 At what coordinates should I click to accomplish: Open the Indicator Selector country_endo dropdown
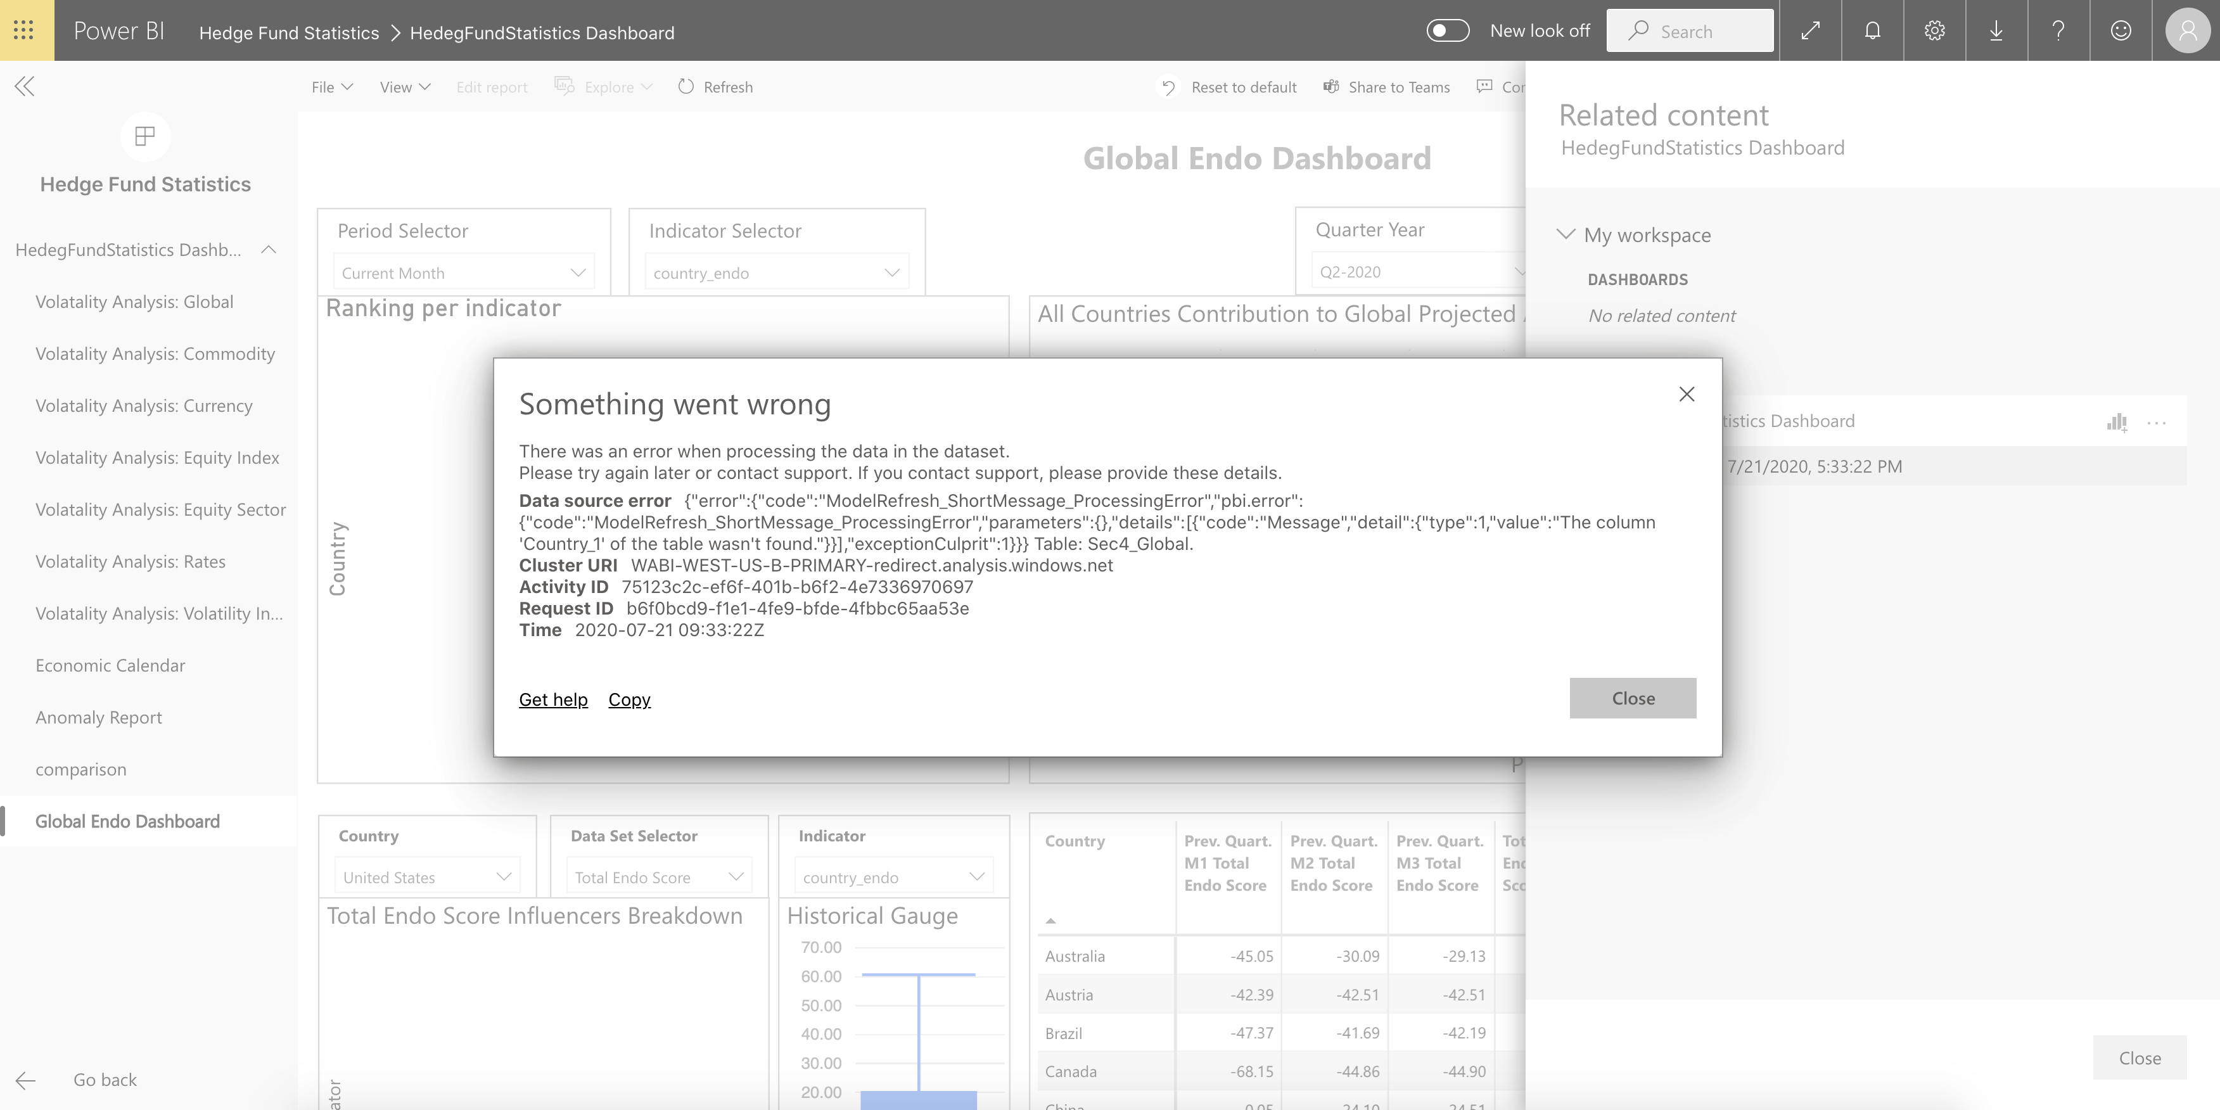[x=777, y=273]
